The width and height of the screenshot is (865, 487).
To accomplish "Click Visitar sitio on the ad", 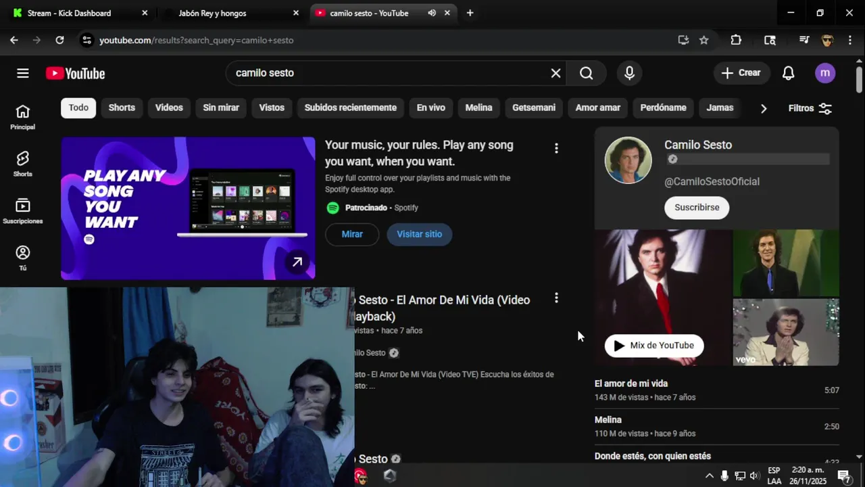I will coord(420,234).
